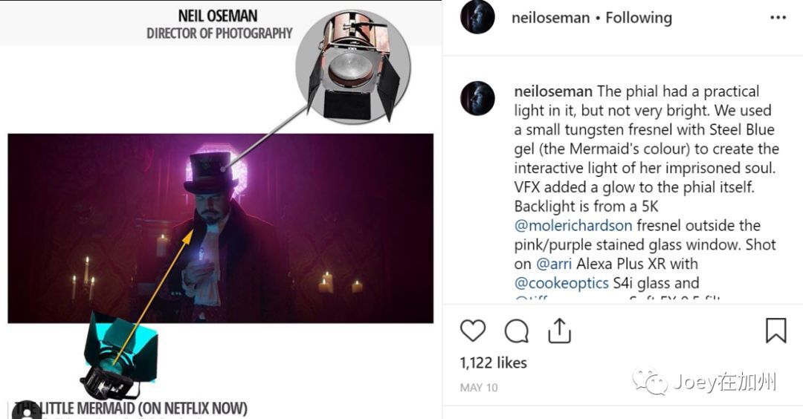This screenshot has height=419, width=803.
Task: Open the header profile avatar
Action: 477,17
